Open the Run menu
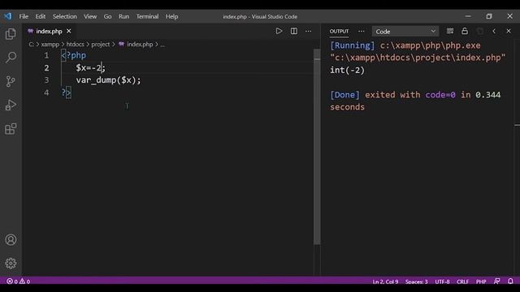Image resolution: width=520 pixels, height=292 pixels. click(123, 16)
